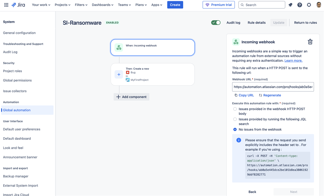This screenshot has width=324, height=196.
Task: Click the Search field in header
Action: tap(262, 5)
